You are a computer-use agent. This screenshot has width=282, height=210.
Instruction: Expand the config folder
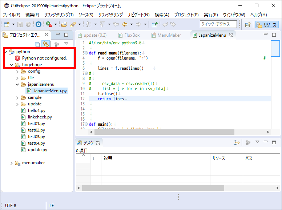(17, 72)
